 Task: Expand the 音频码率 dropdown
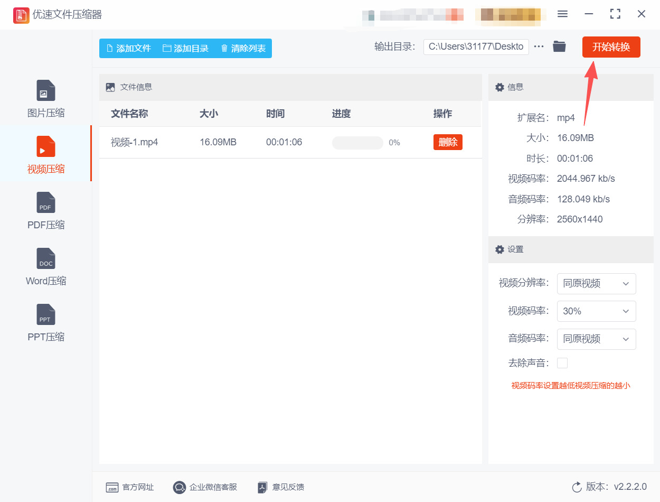tap(597, 339)
